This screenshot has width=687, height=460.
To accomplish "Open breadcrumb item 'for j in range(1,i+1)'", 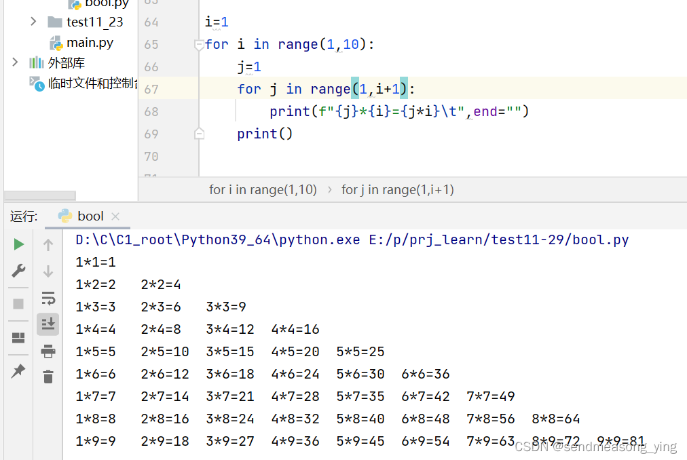I will [398, 189].
